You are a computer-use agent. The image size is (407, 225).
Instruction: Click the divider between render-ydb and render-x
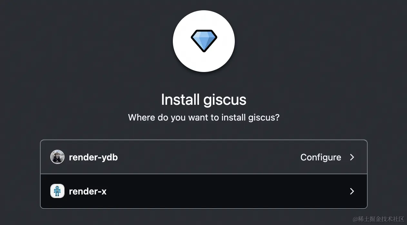[204, 174]
